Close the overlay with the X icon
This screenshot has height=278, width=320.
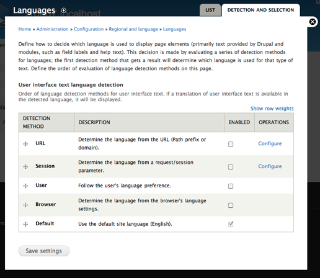(313, 22)
